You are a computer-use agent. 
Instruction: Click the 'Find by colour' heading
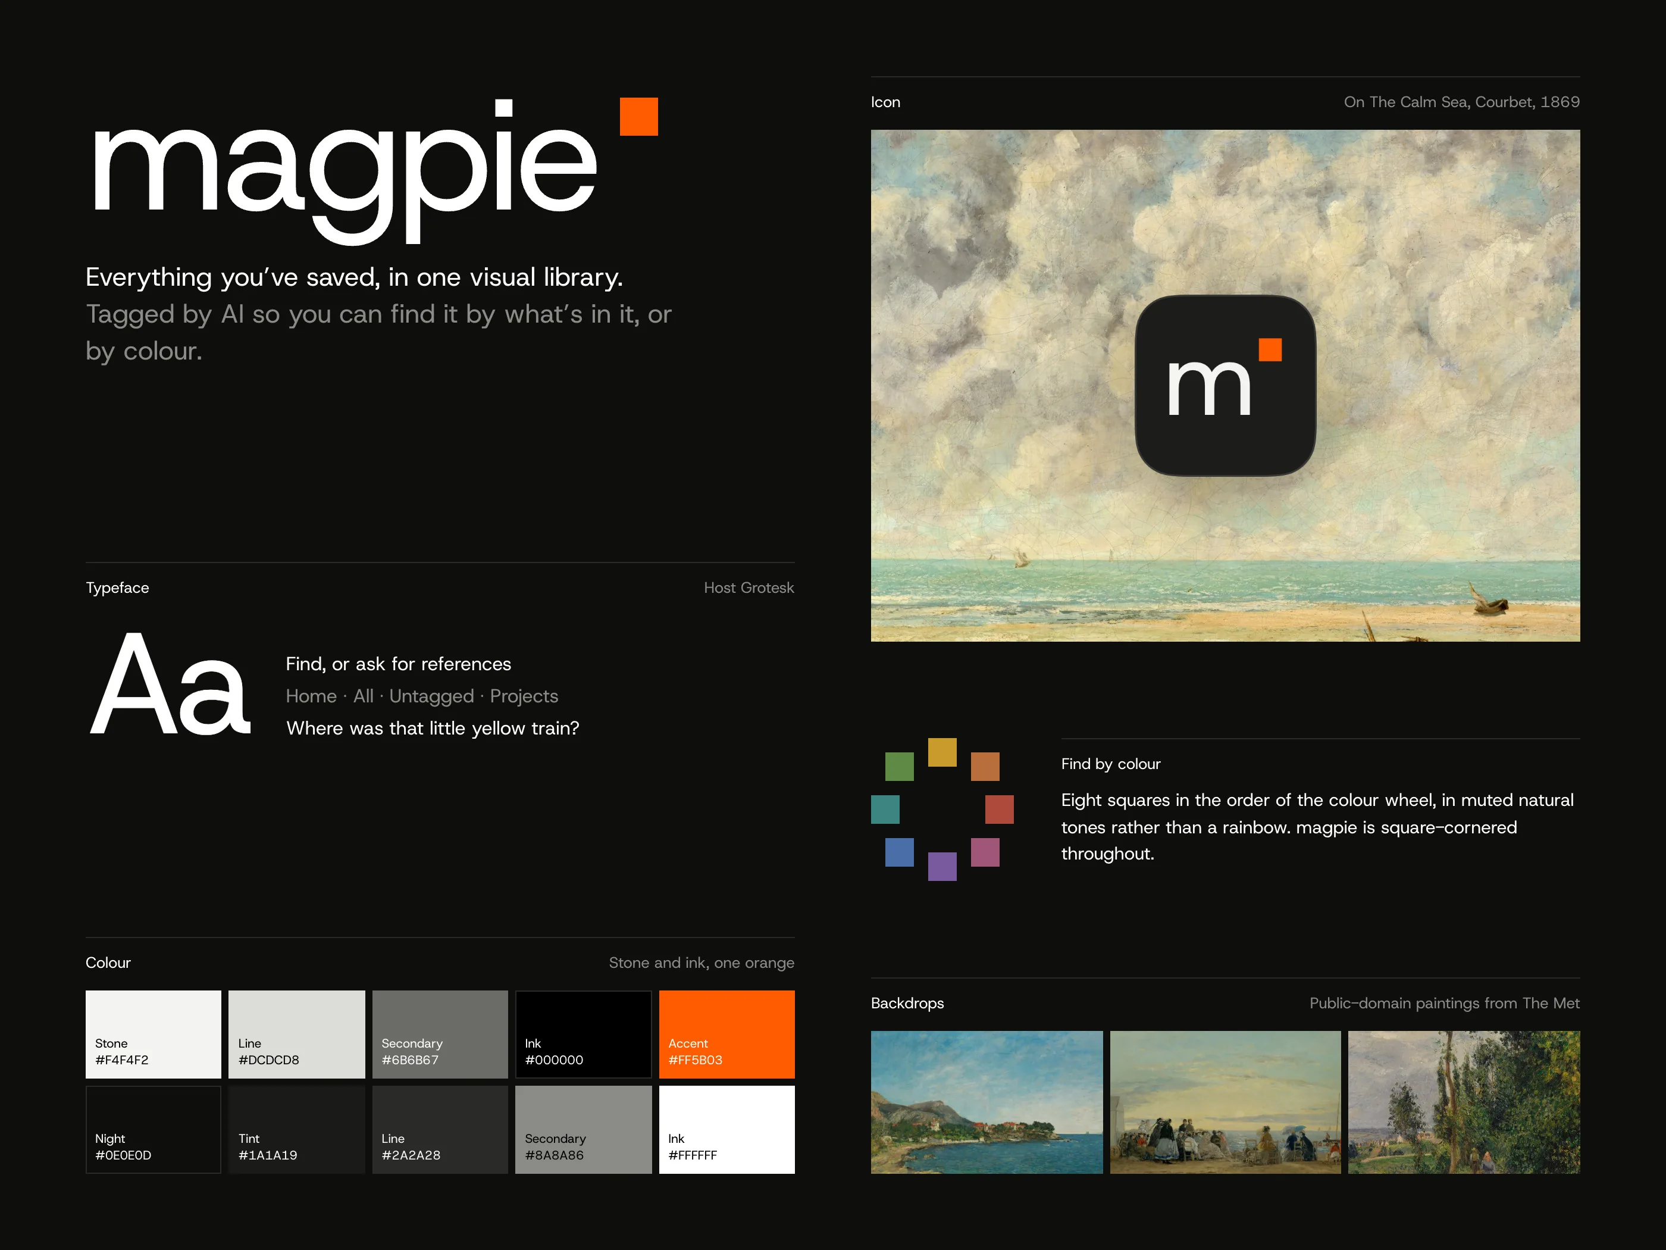[1111, 764]
